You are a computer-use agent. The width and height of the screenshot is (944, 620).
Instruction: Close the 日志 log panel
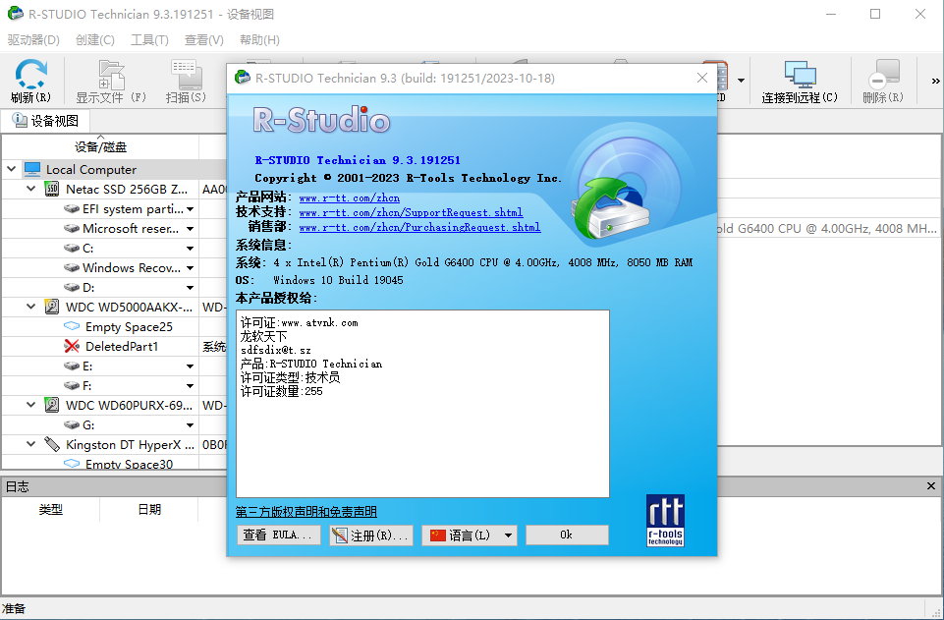[931, 485]
